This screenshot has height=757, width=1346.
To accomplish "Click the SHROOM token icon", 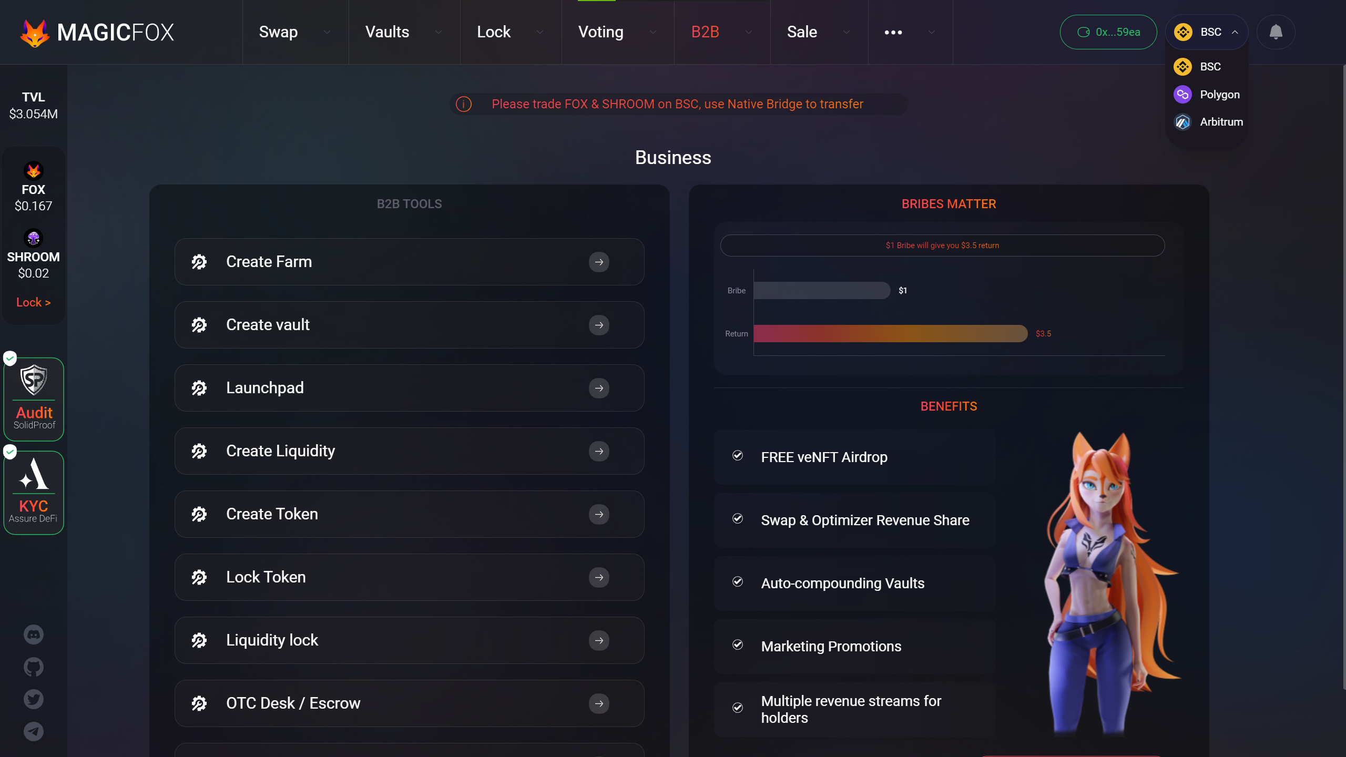I will click(x=34, y=238).
